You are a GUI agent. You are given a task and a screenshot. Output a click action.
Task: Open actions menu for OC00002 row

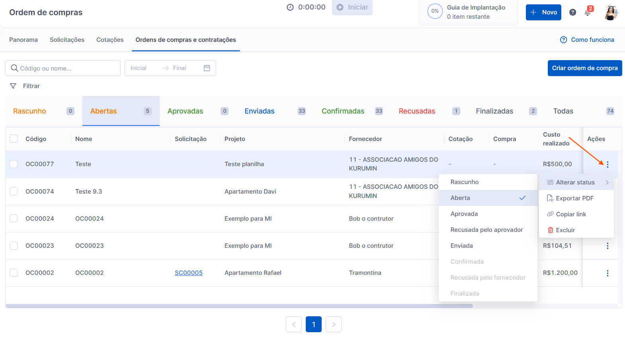coord(607,273)
